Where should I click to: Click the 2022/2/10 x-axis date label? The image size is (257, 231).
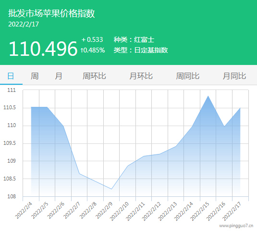[x=119, y=211]
